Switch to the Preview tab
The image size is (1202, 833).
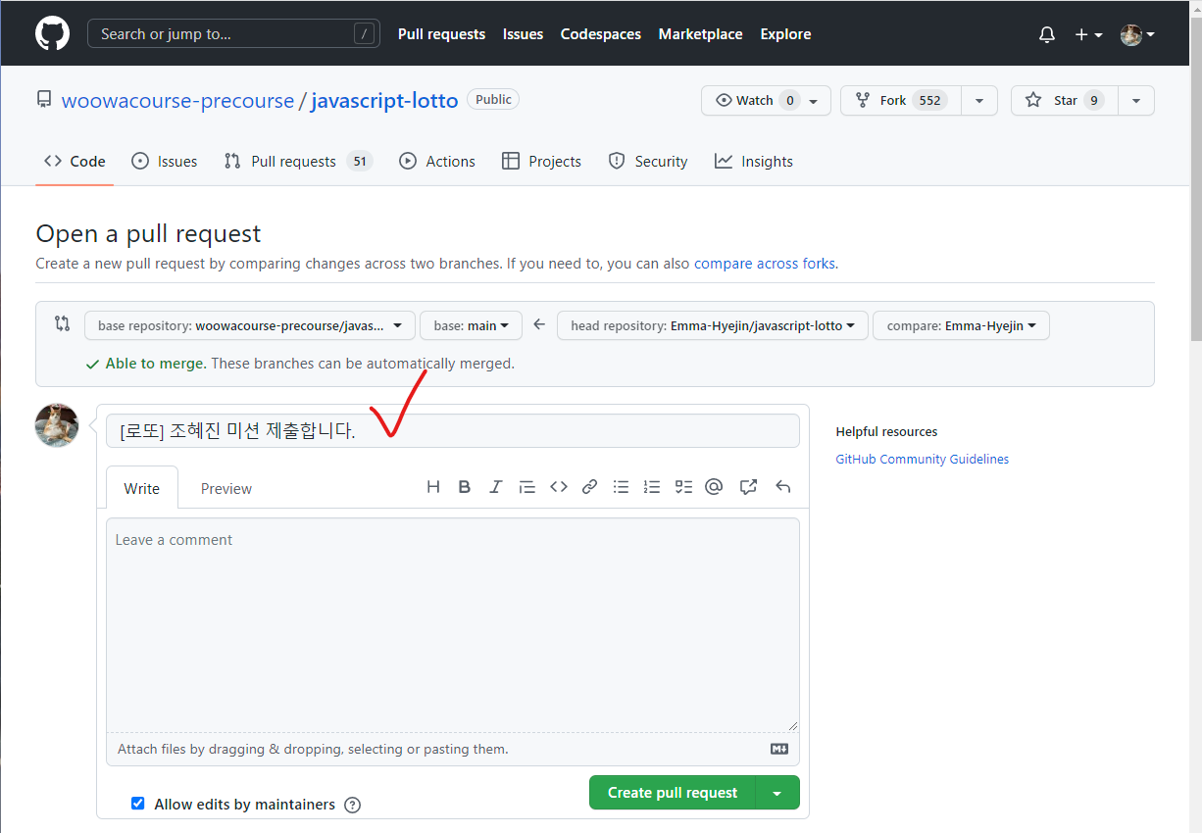point(226,488)
